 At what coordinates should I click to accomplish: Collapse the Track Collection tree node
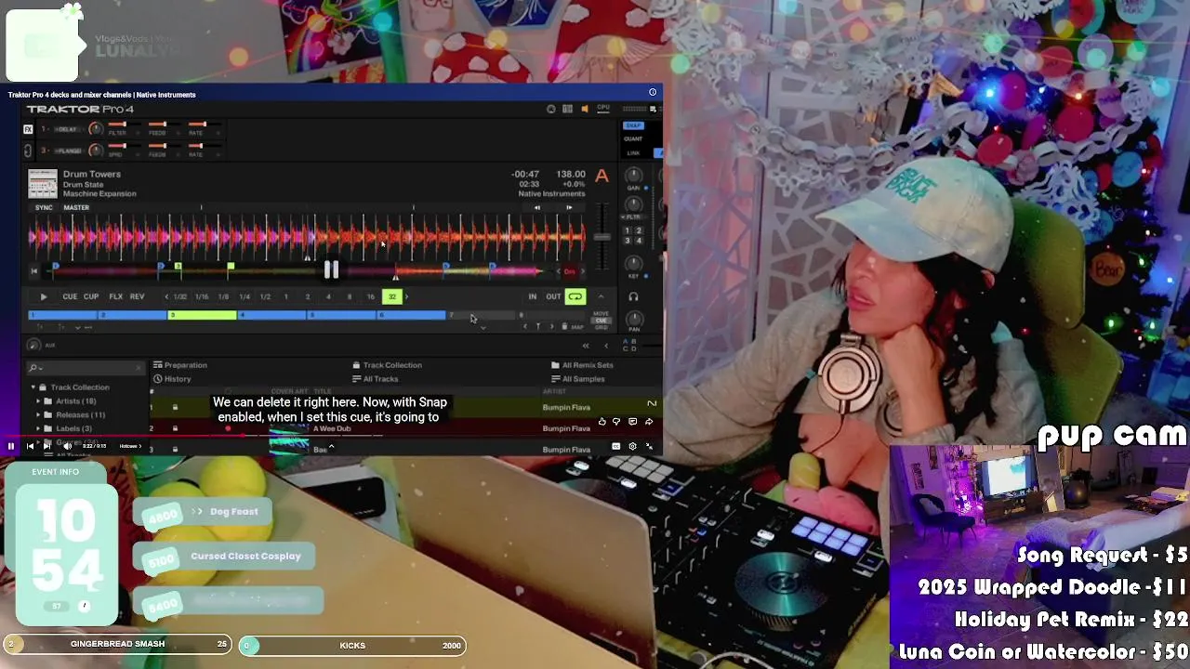tap(33, 387)
